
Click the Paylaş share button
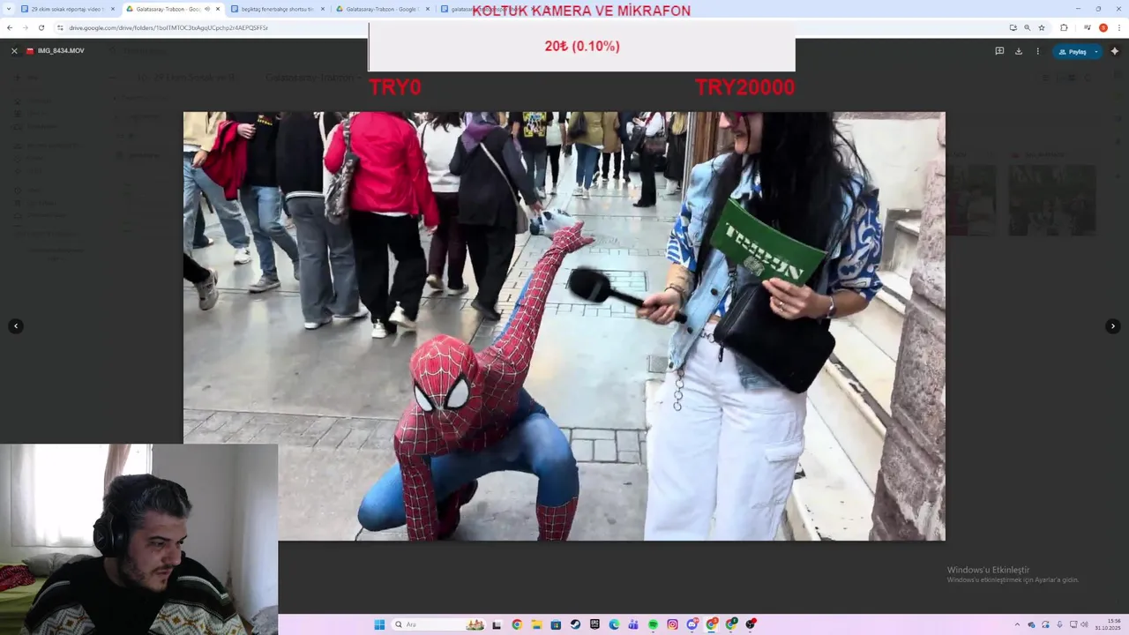(x=1072, y=51)
